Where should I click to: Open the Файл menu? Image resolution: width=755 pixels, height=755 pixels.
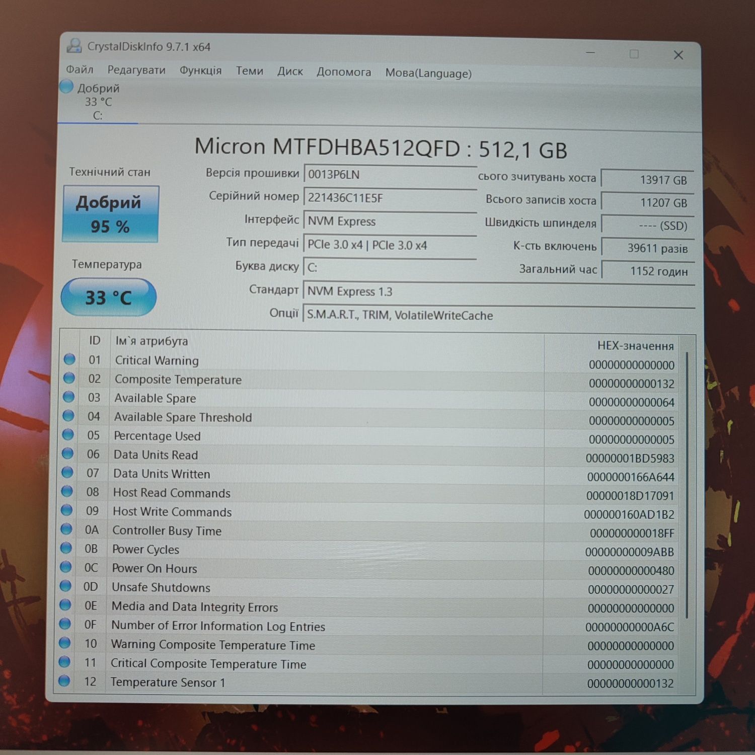point(80,69)
